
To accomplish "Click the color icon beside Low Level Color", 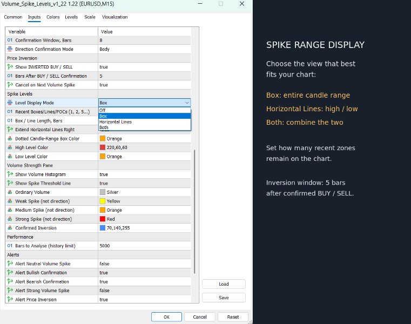I will [x=10, y=156].
